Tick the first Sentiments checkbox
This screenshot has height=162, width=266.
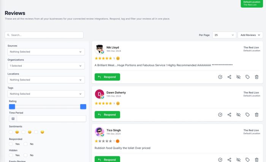click(11, 132)
